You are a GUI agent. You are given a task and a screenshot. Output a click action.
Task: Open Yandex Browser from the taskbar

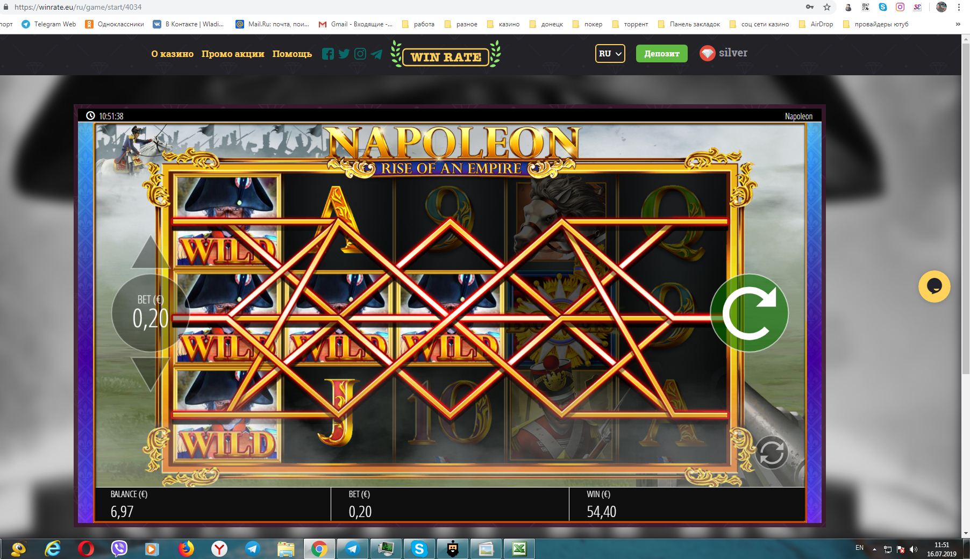tap(219, 549)
